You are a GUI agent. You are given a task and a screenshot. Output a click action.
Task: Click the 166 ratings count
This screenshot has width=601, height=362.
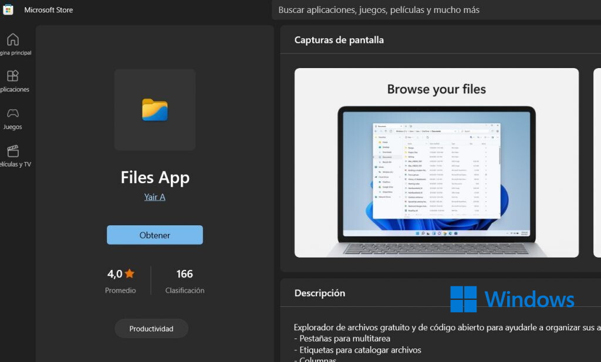coord(184,274)
